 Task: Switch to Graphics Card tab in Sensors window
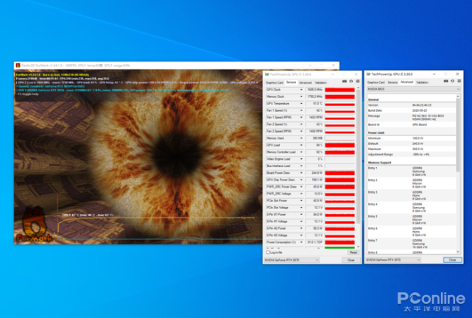[274, 82]
